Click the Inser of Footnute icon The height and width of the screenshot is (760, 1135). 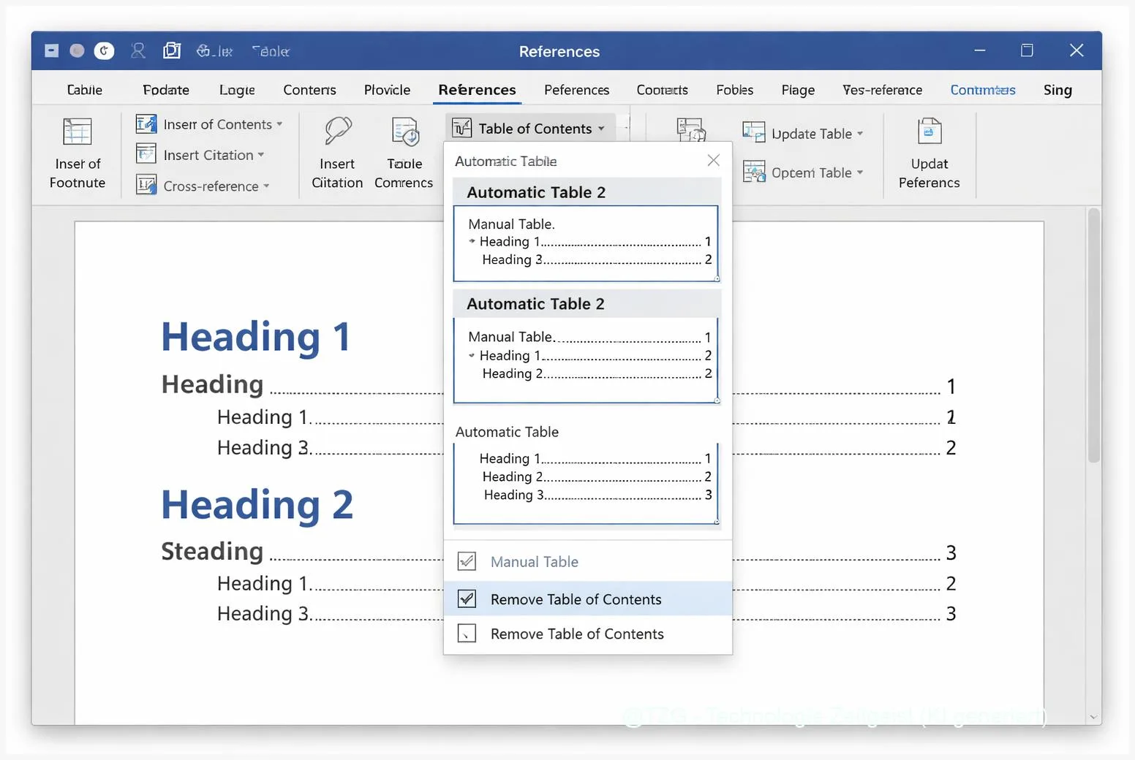coord(77,132)
